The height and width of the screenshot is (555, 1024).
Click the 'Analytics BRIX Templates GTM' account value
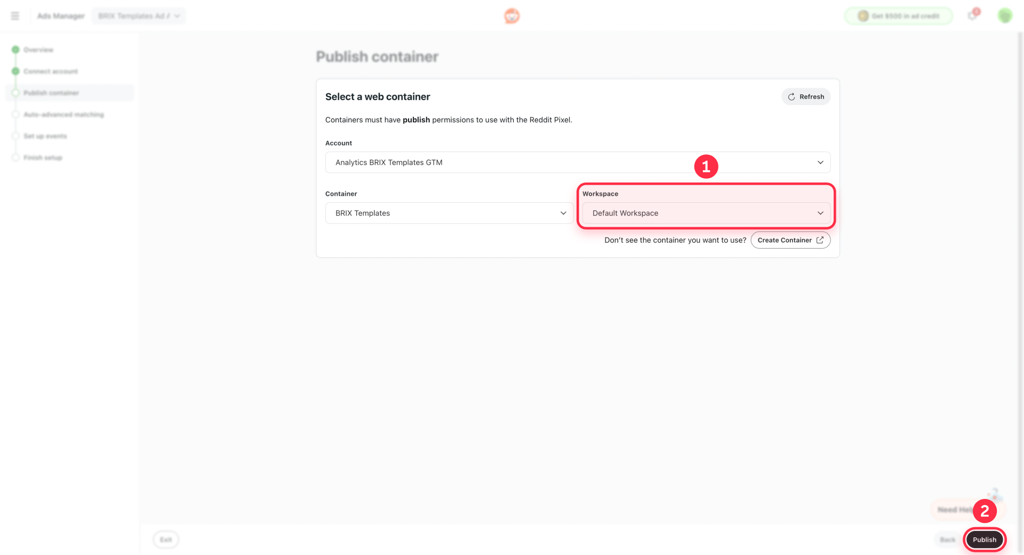389,162
